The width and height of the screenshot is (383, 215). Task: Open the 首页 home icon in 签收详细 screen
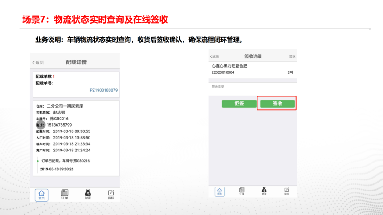[x=220, y=191]
